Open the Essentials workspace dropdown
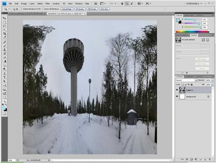 click(194, 3)
